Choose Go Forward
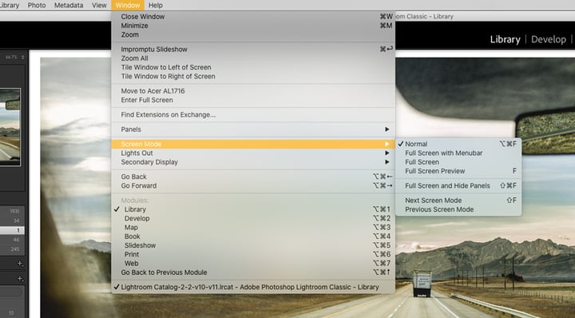This screenshot has width=575, height=318. click(x=253, y=185)
